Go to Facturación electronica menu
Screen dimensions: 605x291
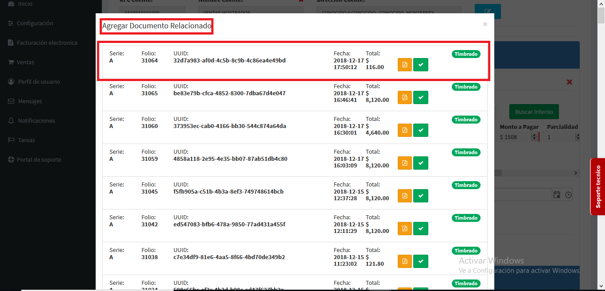pos(47,43)
